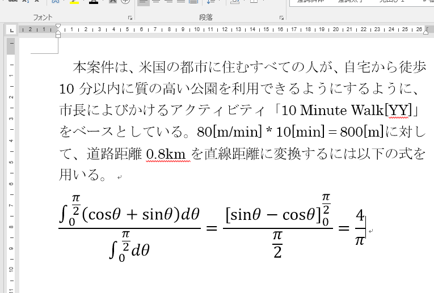This screenshot has width=434, height=293.
Task: Click the tab stop selector on ruler
Action: (11, 29)
